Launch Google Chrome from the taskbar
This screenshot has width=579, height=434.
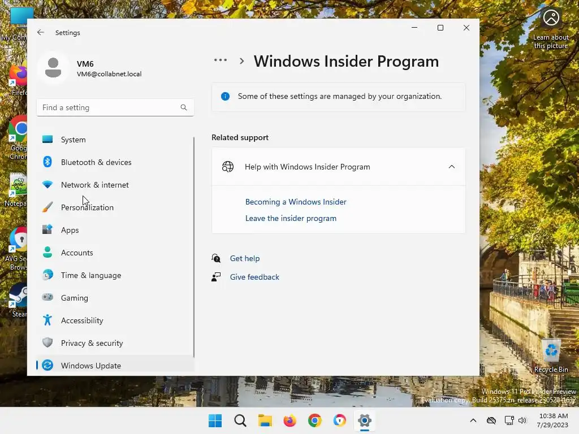point(314,420)
